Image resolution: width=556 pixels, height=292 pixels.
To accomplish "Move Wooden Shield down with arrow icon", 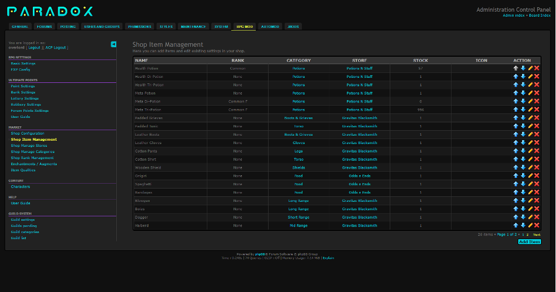I will coord(523,167).
